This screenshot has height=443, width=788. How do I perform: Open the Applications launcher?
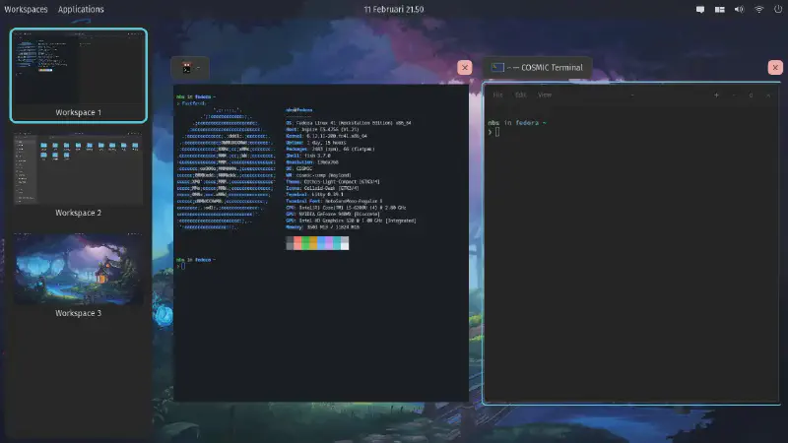(x=81, y=9)
